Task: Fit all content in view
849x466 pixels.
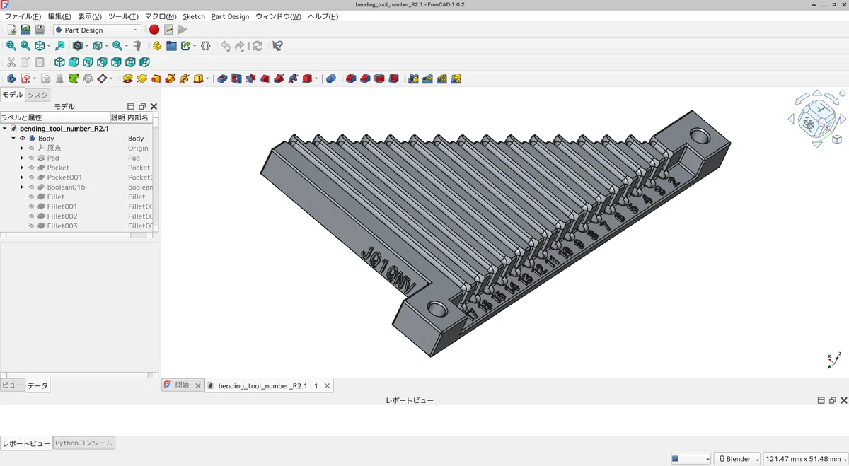Action: pos(11,46)
